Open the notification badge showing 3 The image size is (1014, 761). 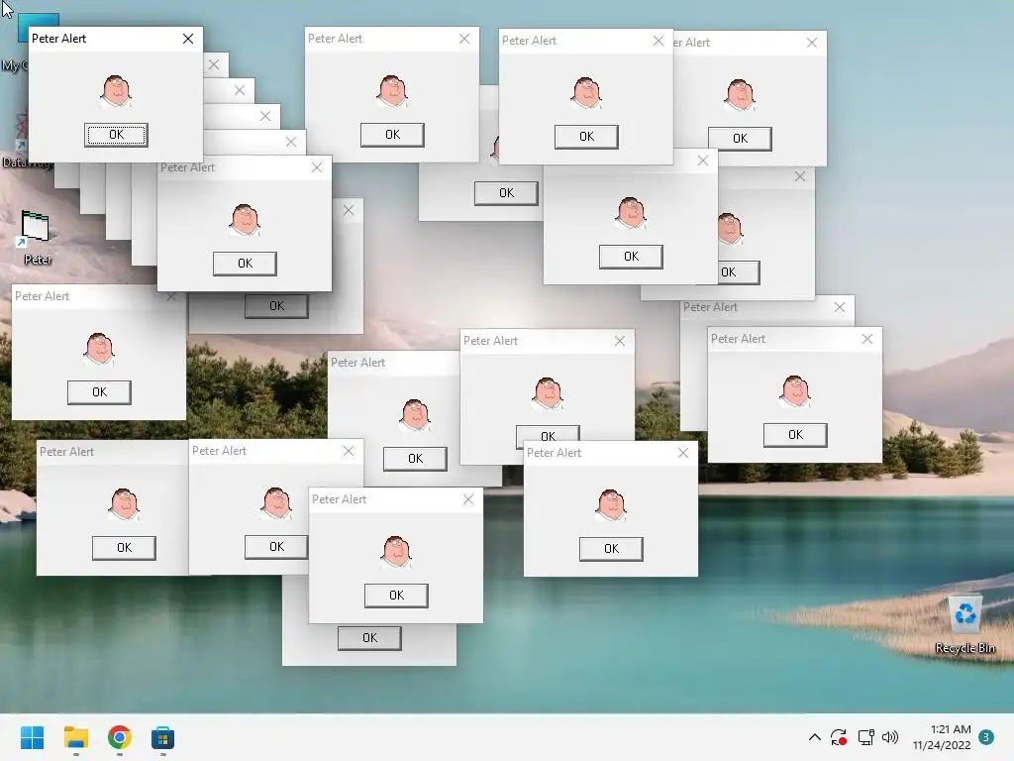click(x=986, y=737)
